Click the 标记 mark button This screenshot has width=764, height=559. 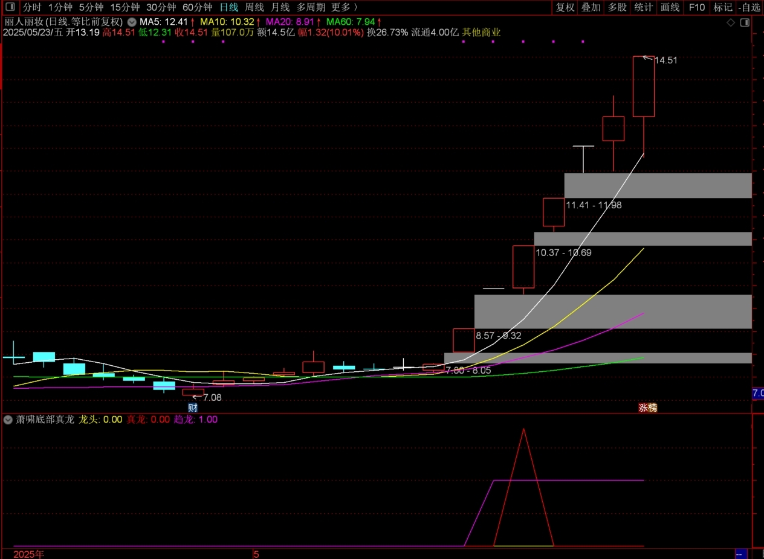point(723,7)
